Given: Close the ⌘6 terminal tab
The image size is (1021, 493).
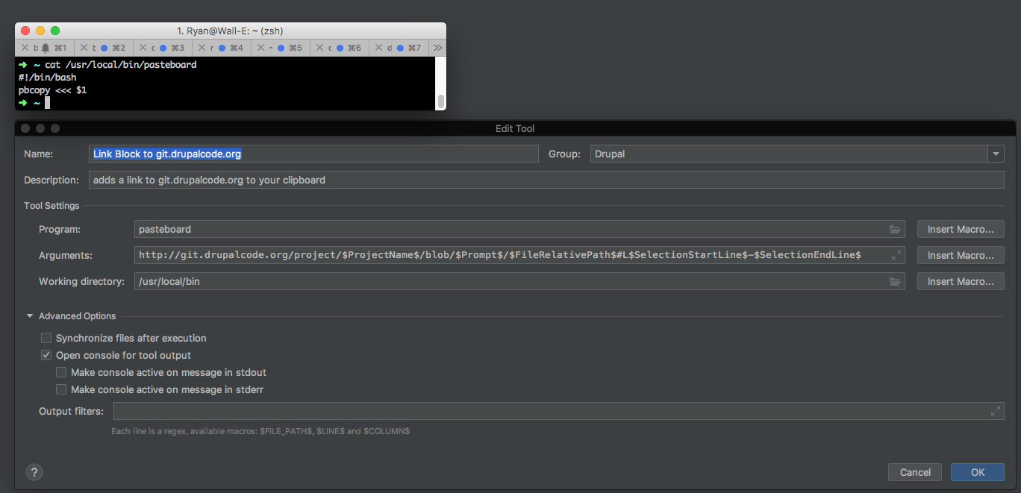Looking at the screenshot, I should pos(319,48).
